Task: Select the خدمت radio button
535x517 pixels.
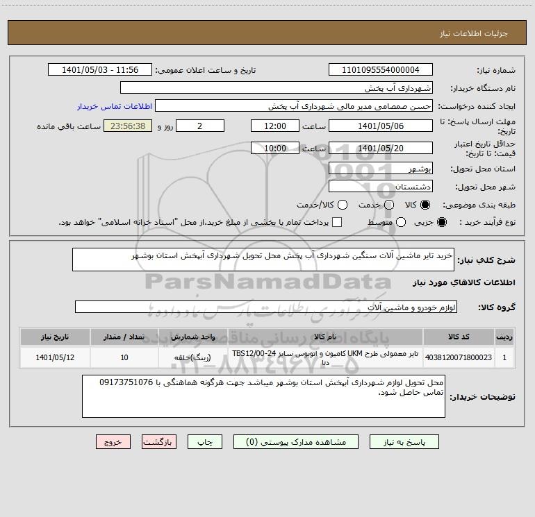Action: click(x=389, y=205)
